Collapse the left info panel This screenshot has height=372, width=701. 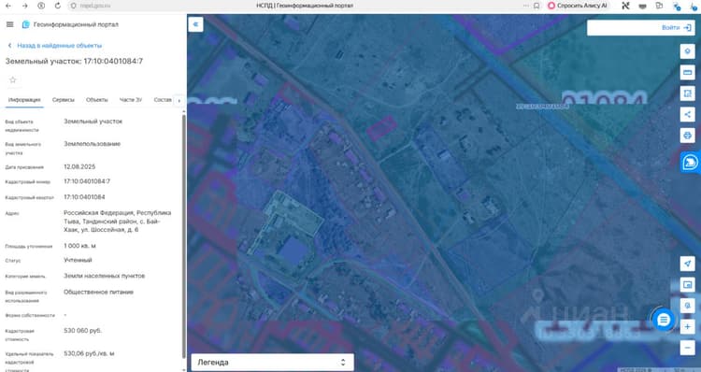196,24
